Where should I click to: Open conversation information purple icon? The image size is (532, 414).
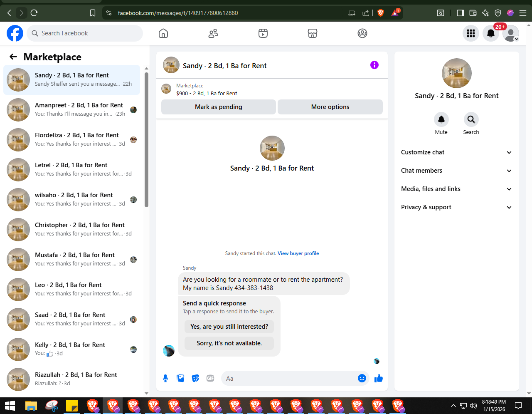374,65
